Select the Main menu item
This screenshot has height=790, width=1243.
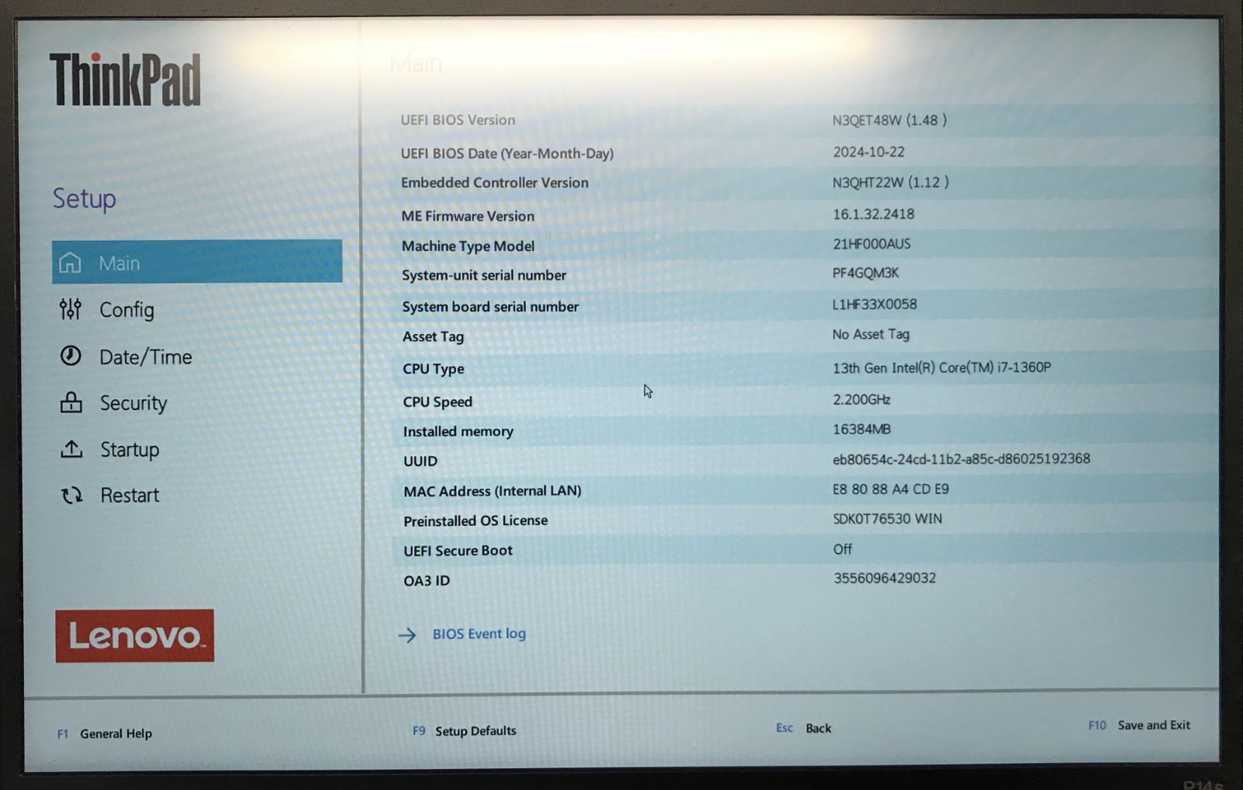(197, 262)
